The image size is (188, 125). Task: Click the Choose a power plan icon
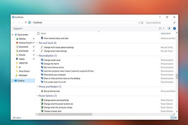(42, 111)
